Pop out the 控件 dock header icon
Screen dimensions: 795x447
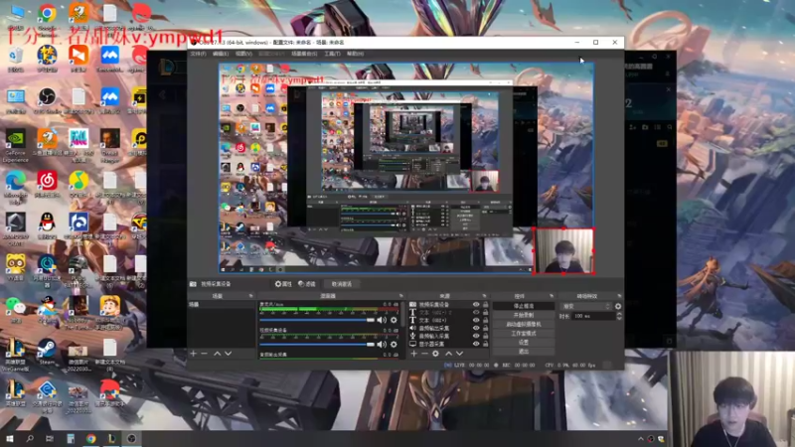(x=552, y=296)
